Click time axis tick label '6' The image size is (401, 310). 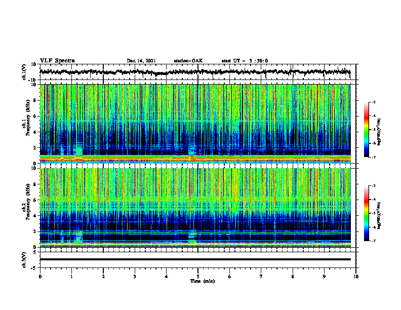pyautogui.click(x=230, y=277)
